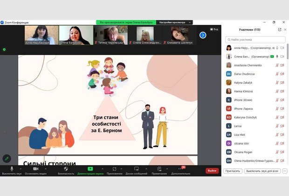Click the Безопасность shield icon
Viewport: 289px width, 196px height.
(66, 168)
